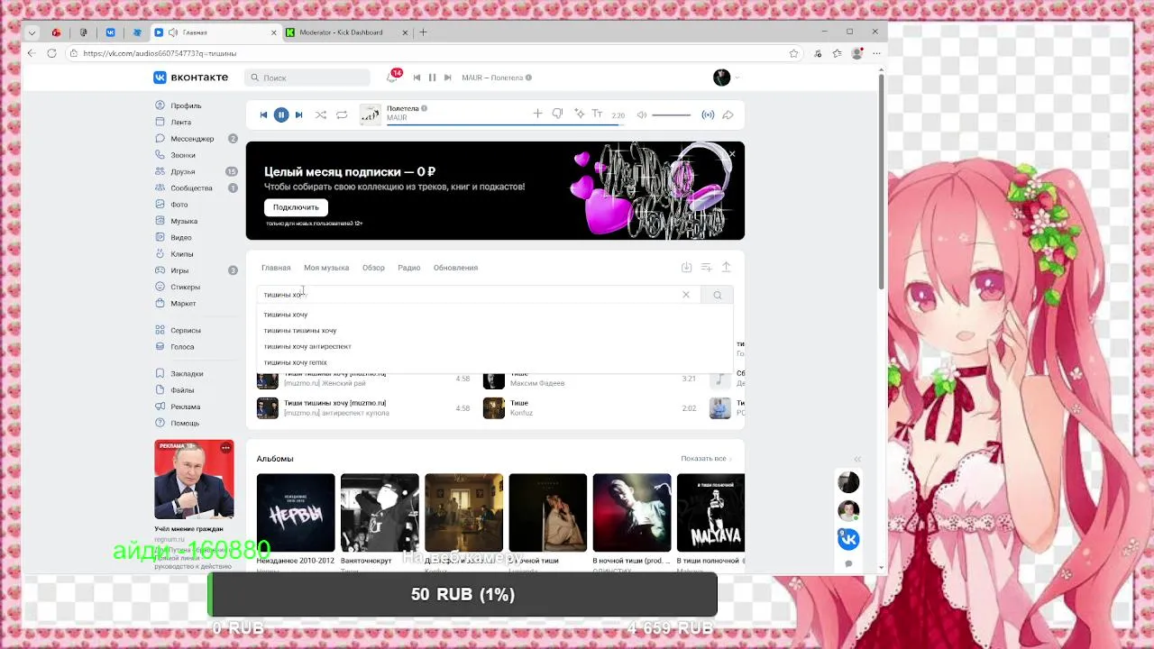Pause the track from the top header mini-player

pyautogui.click(x=432, y=78)
